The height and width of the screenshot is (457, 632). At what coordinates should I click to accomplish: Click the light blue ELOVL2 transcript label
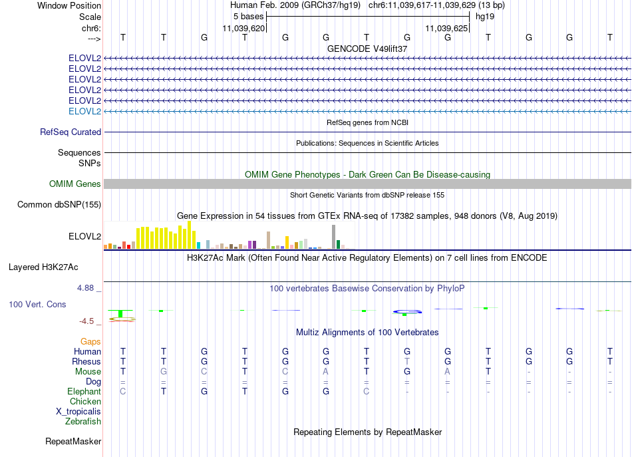84,111
